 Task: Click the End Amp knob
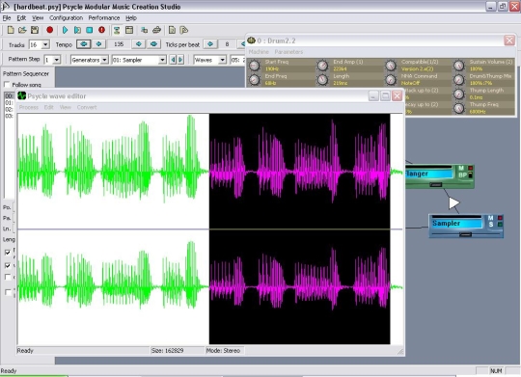tap(322, 66)
